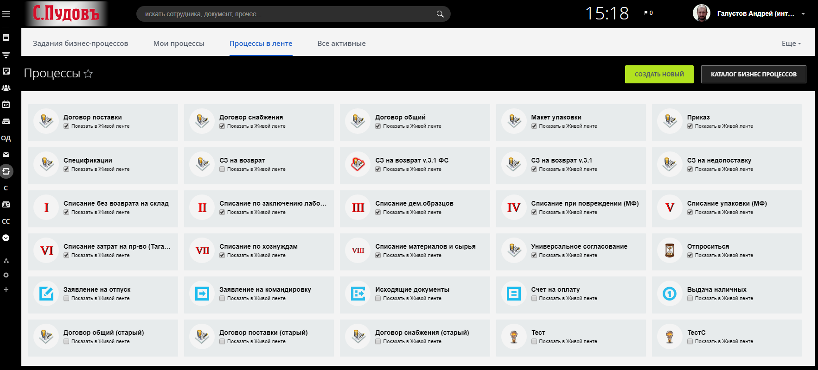This screenshot has height=370, width=818.
Task: Uncheck live feed checkbox for Договор поставки
Action: (66, 126)
